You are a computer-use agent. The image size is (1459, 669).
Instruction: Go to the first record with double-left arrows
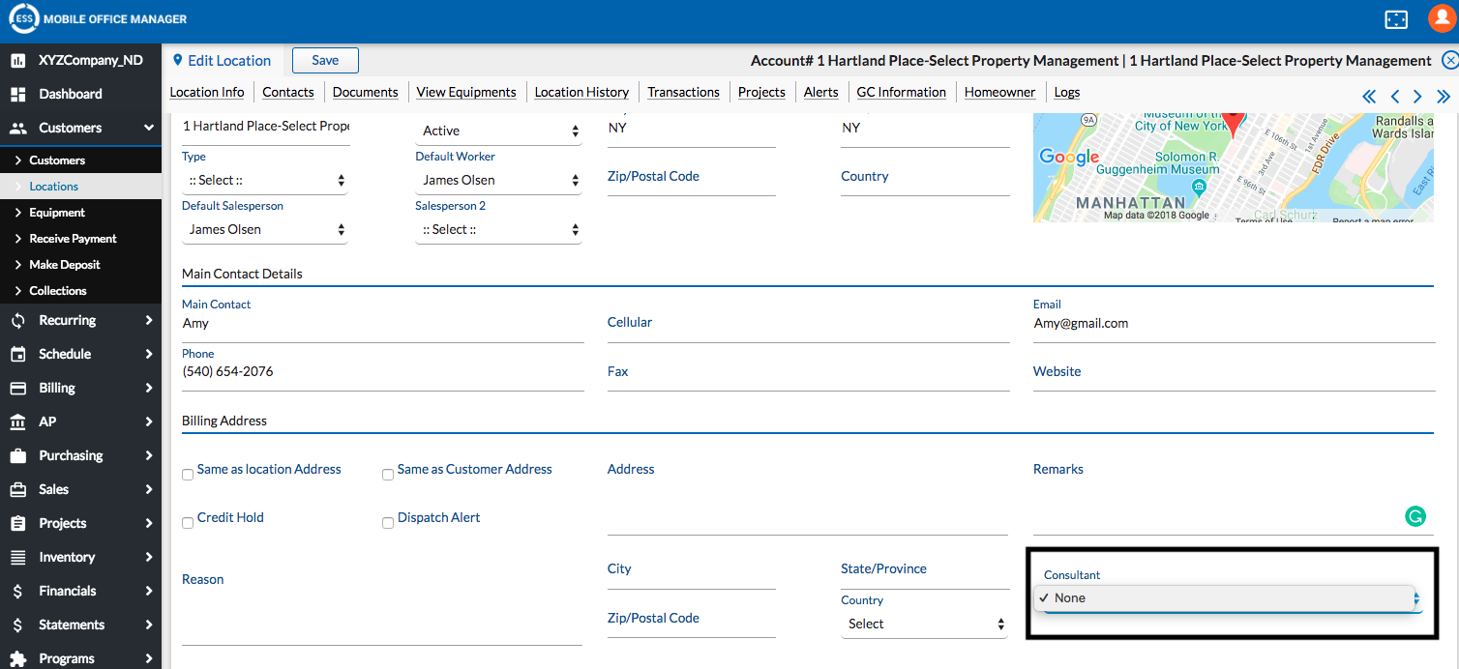tap(1369, 96)
